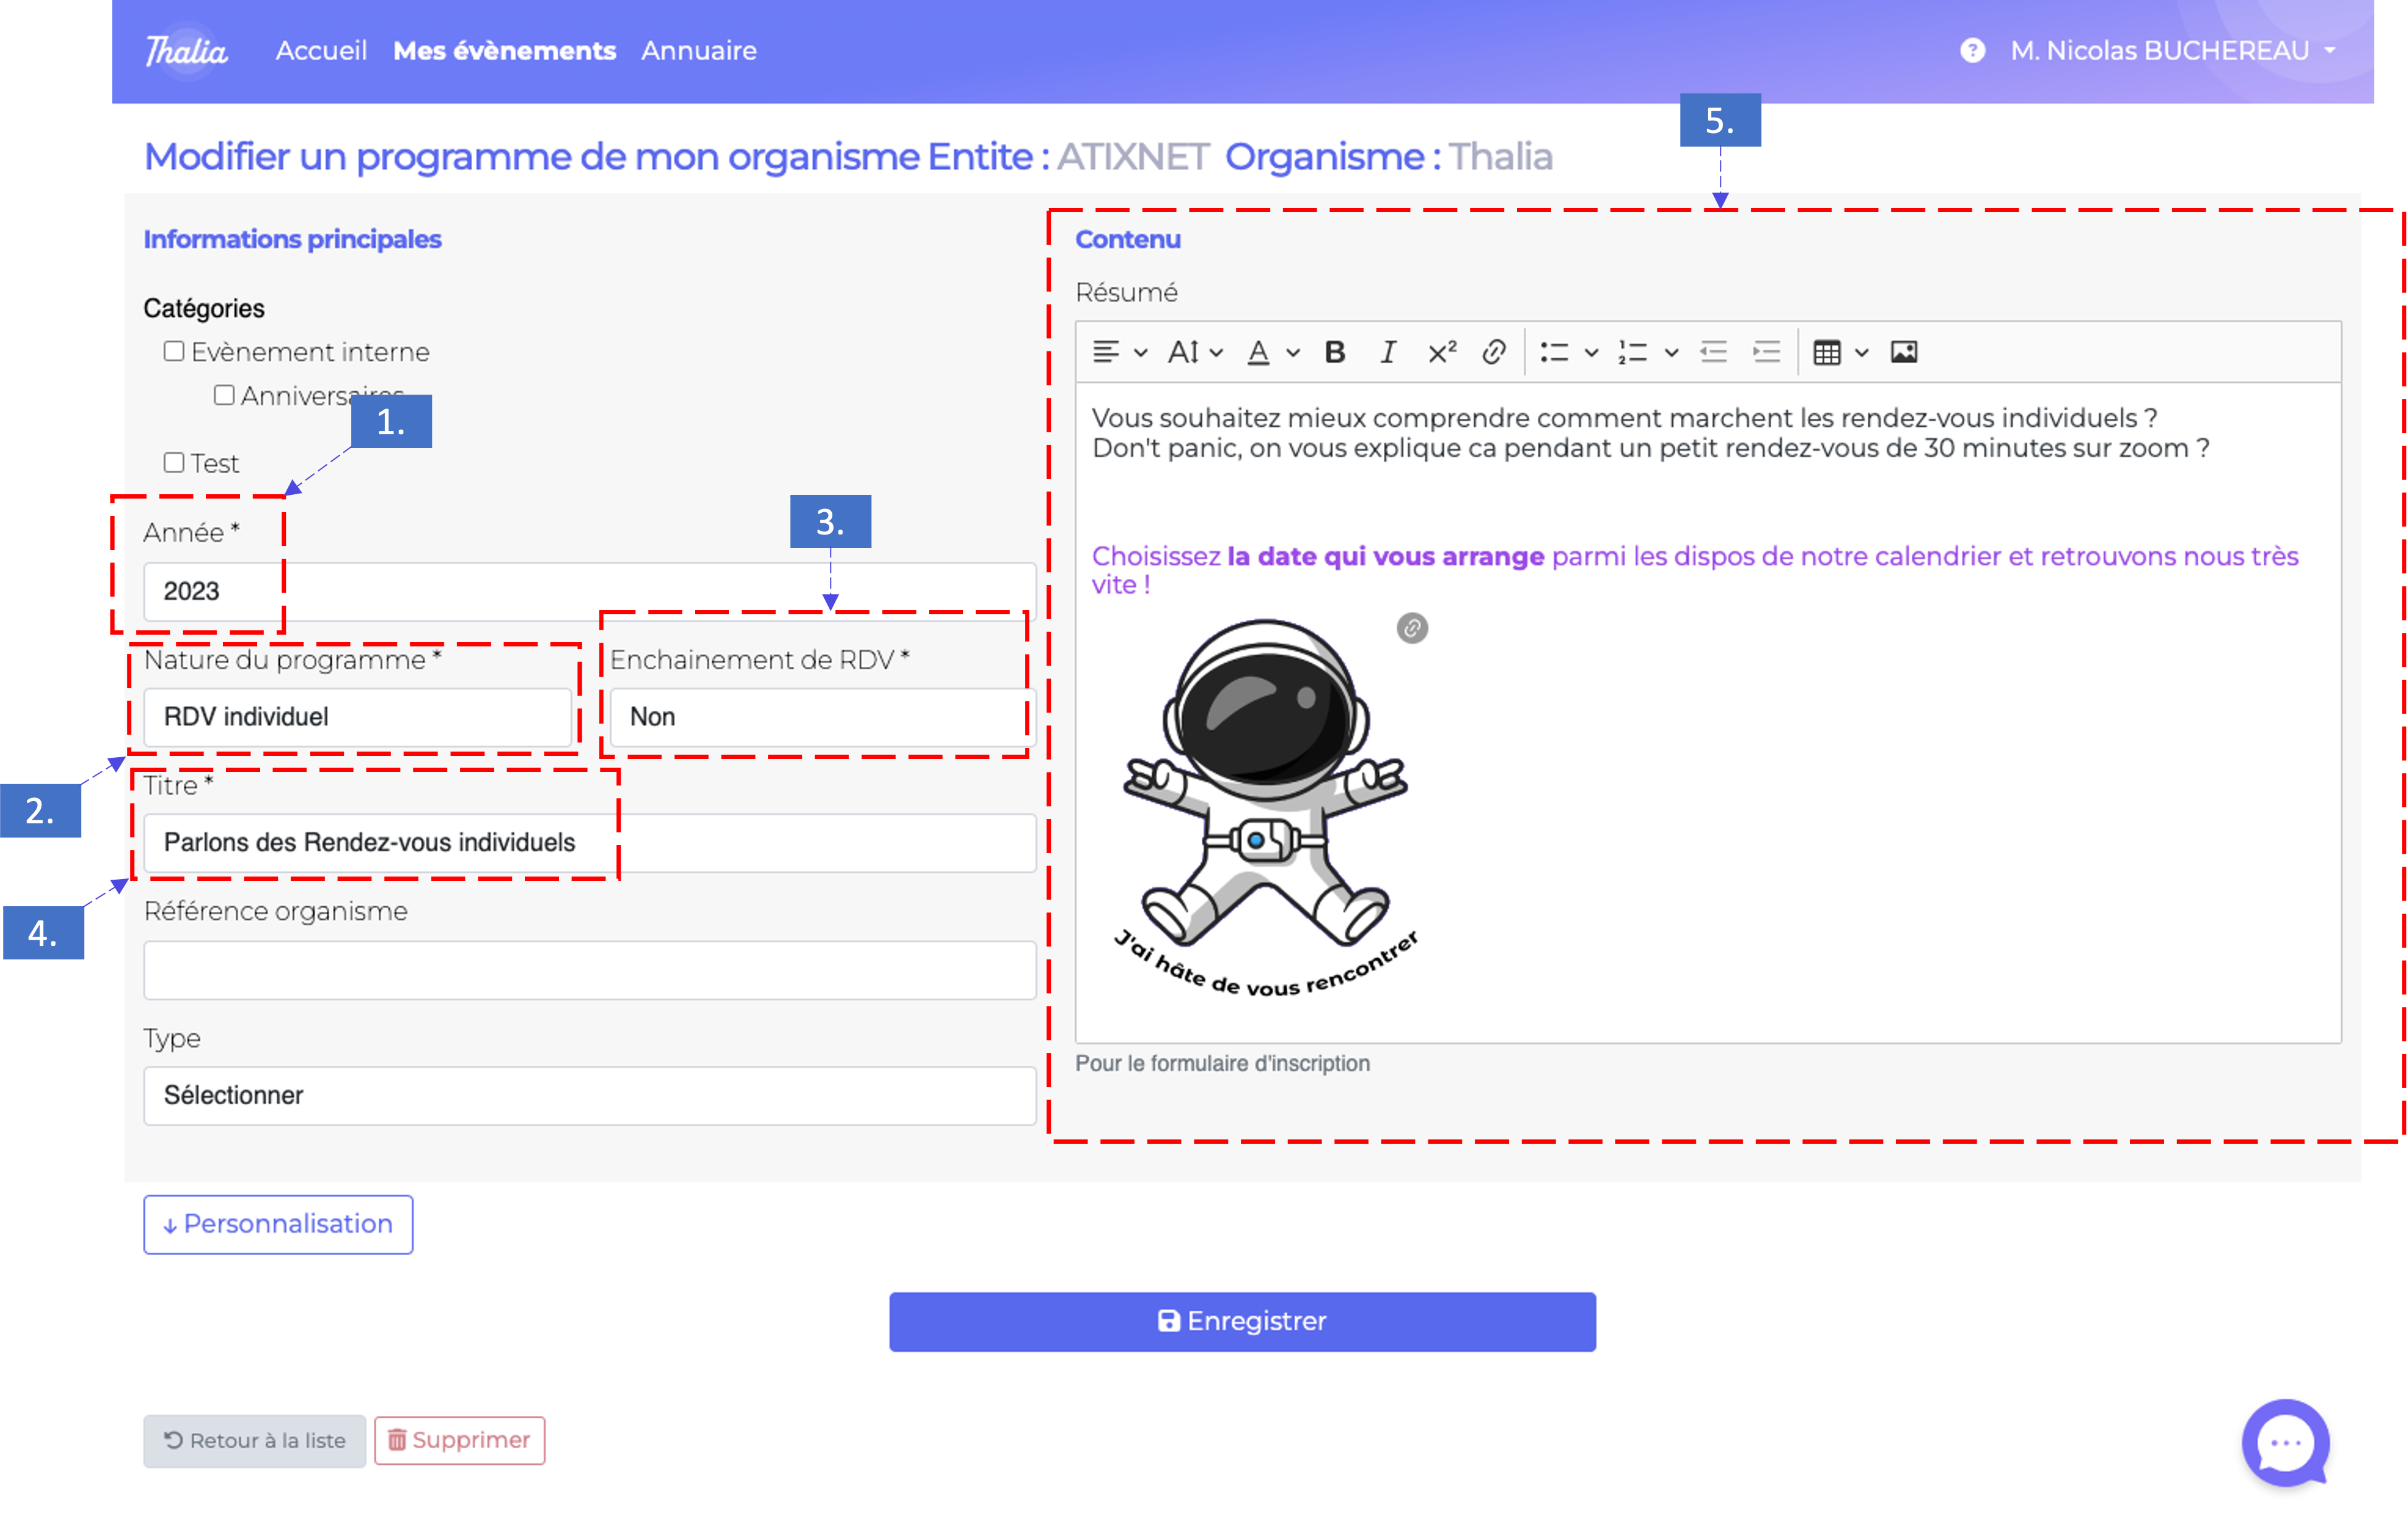Click the increase indent icon
This screenshot has height=1531, width=2408.
point(1766,352)
